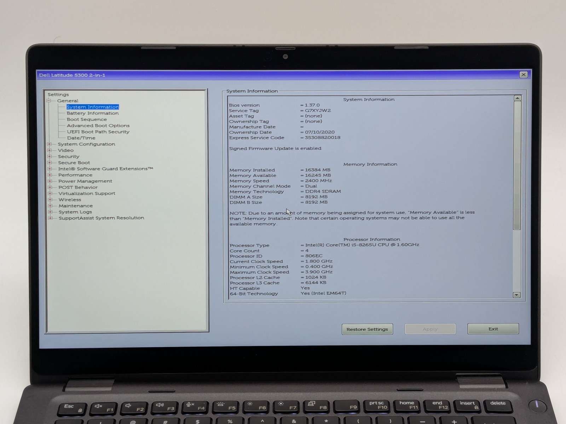Click the System Information scrollbar thumb

pyautogui.click(x=517, y=165)
